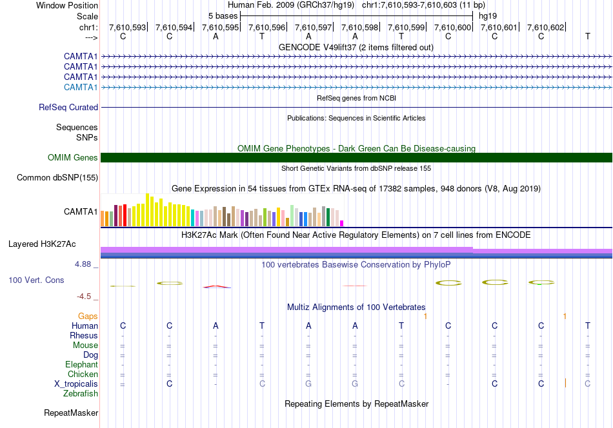Open '100 vertebrates Basewise Conservation by PhyloP' title
Screen dimensions: 613x428
(356, 265)
